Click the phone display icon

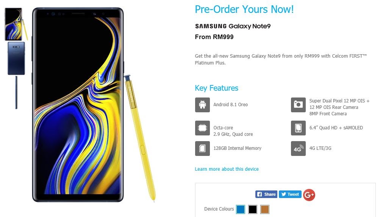coord(298,128)
